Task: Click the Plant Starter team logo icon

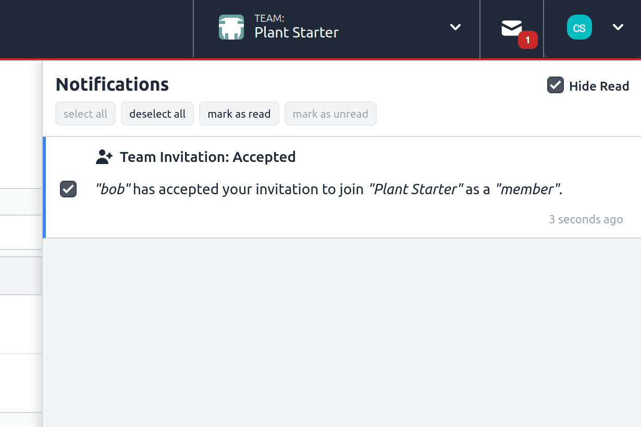Action: (x=231, y=27)
